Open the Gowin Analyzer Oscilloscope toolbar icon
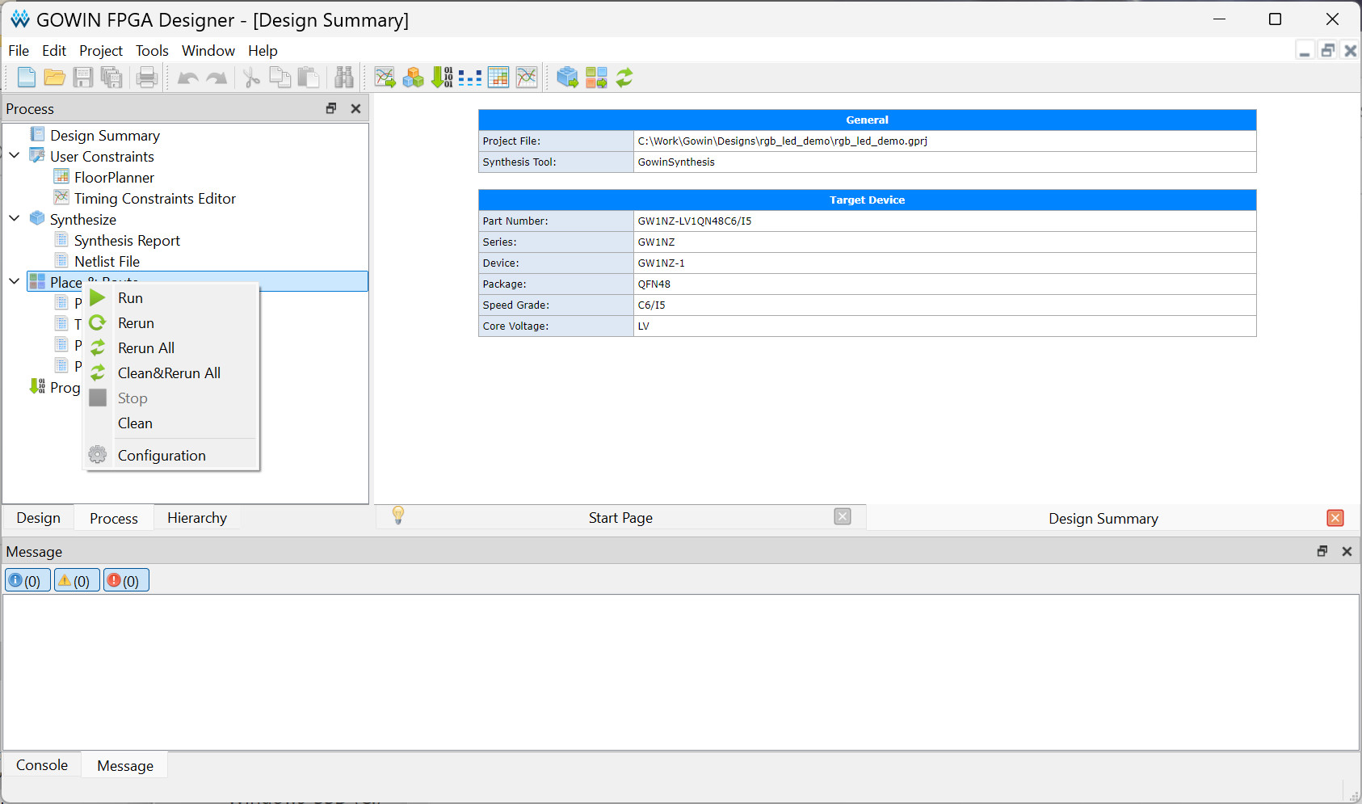This screenshot has width=1362, height=804. coord(385,78)
